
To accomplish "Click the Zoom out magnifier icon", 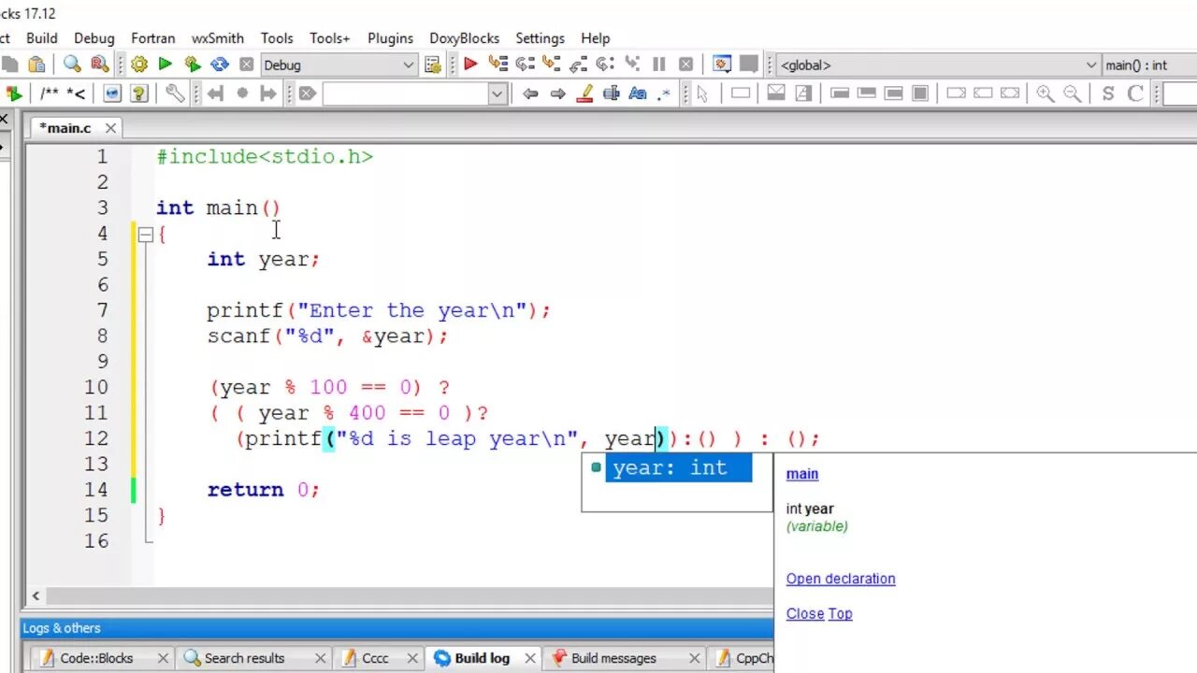I will [x=1072, y=93].
